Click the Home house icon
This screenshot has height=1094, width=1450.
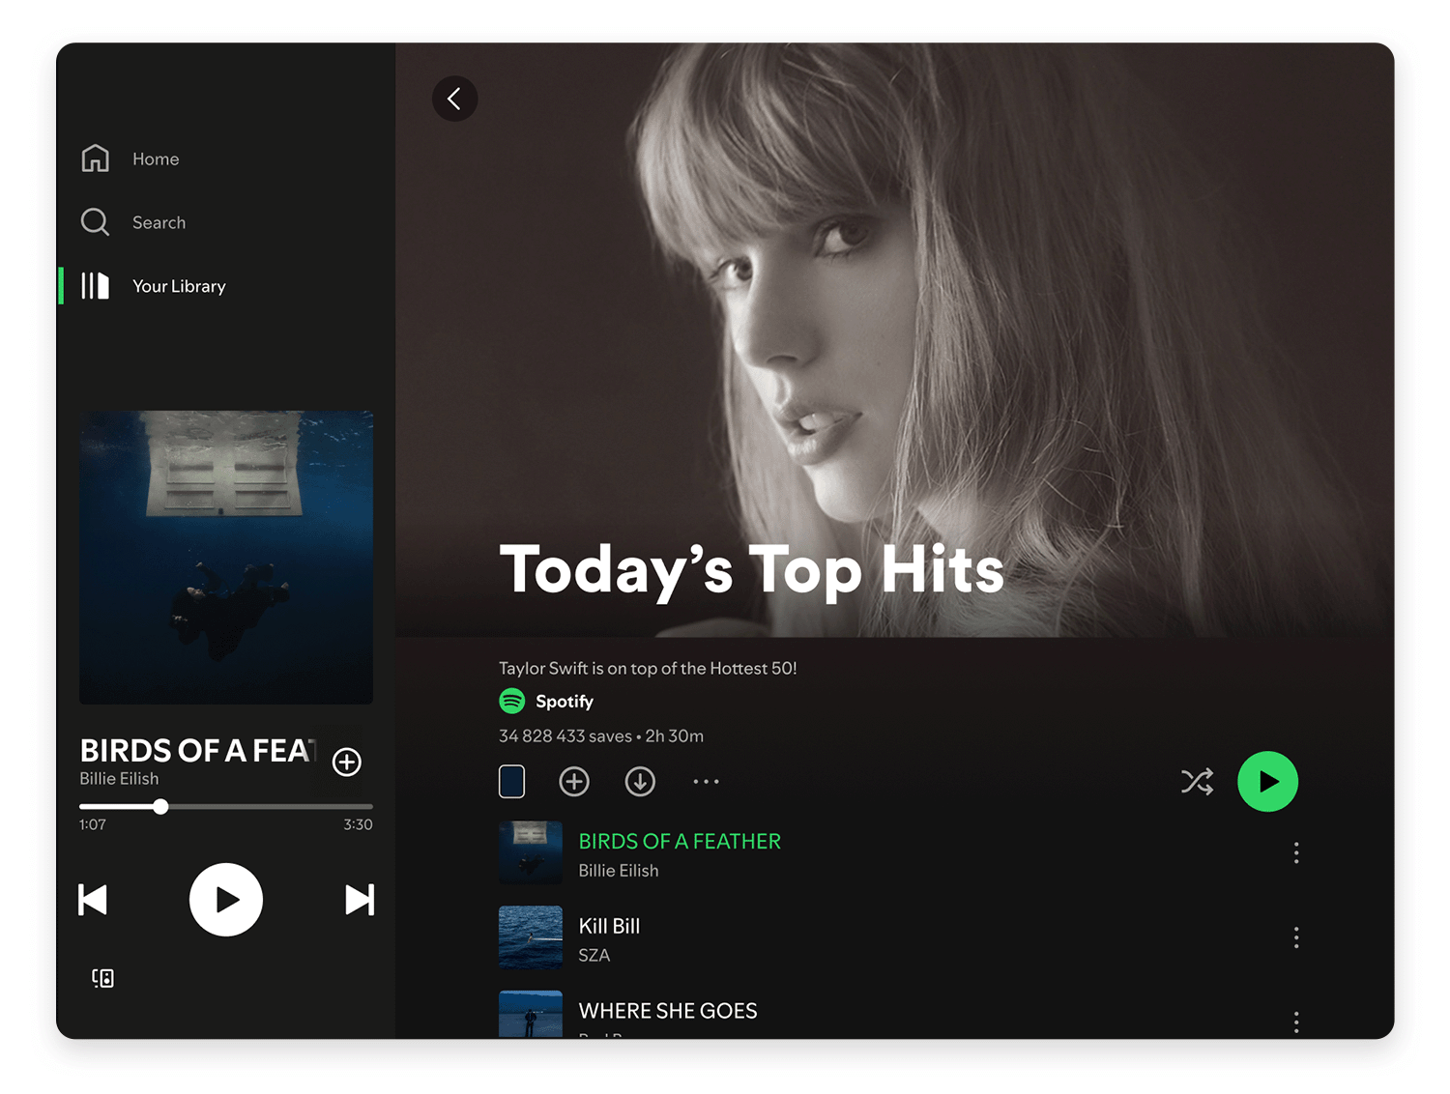[x=95, y=158]
